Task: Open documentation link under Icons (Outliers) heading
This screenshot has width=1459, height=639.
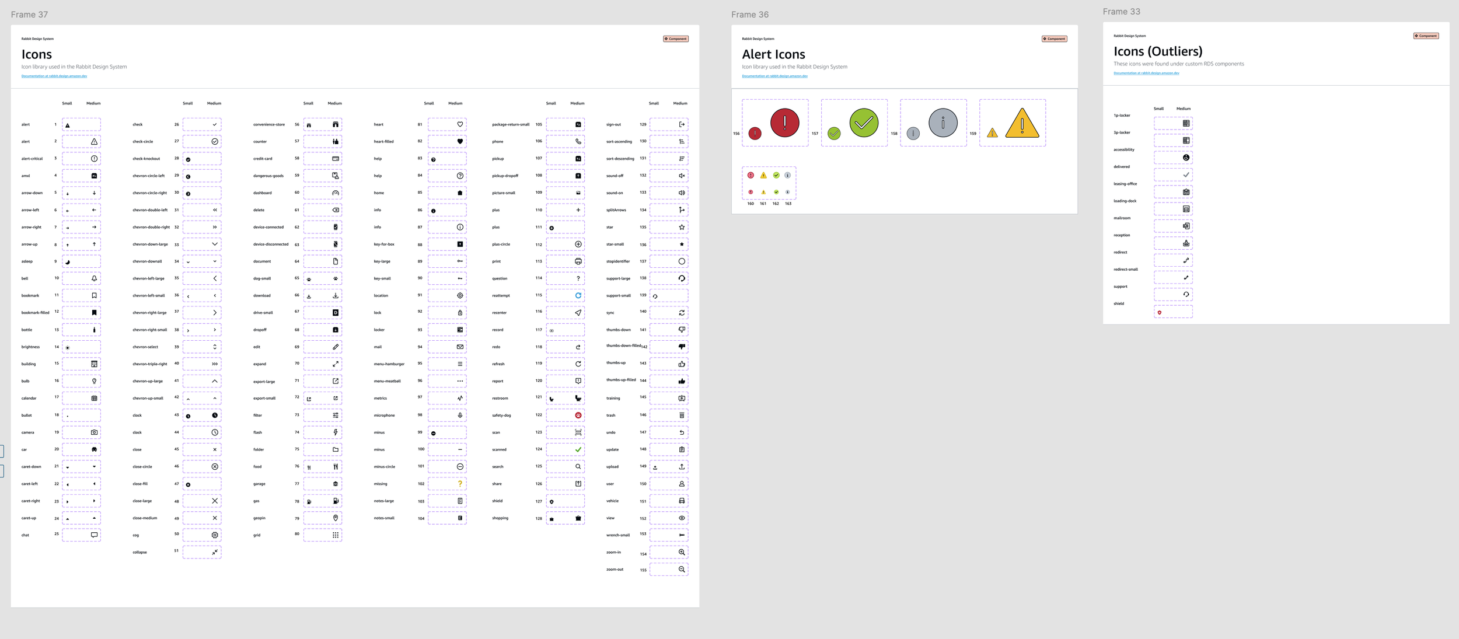Action: (x=1146, y=73)
